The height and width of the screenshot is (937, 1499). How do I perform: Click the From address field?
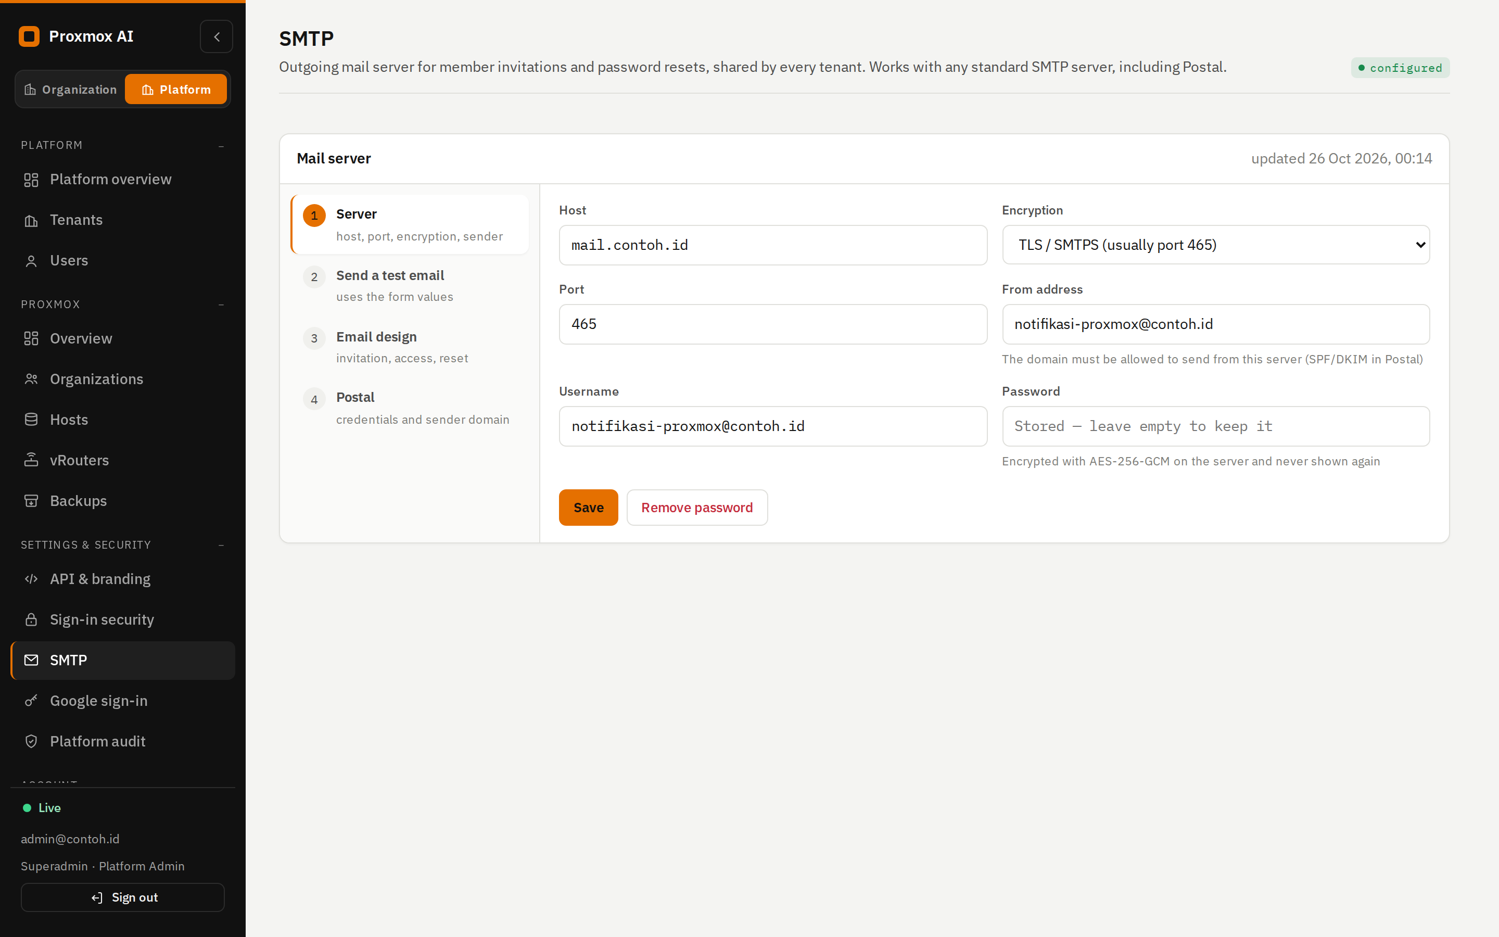tap(1215, 324)
